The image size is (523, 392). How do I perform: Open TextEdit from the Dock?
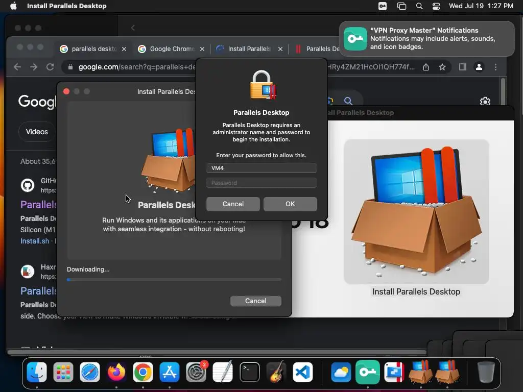pos(223,372)
